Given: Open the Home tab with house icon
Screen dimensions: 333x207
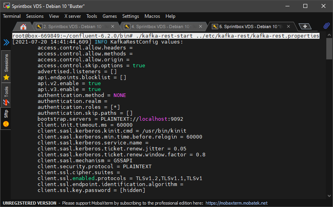Looking at the screenshot, I should click(x=23, y=27).
